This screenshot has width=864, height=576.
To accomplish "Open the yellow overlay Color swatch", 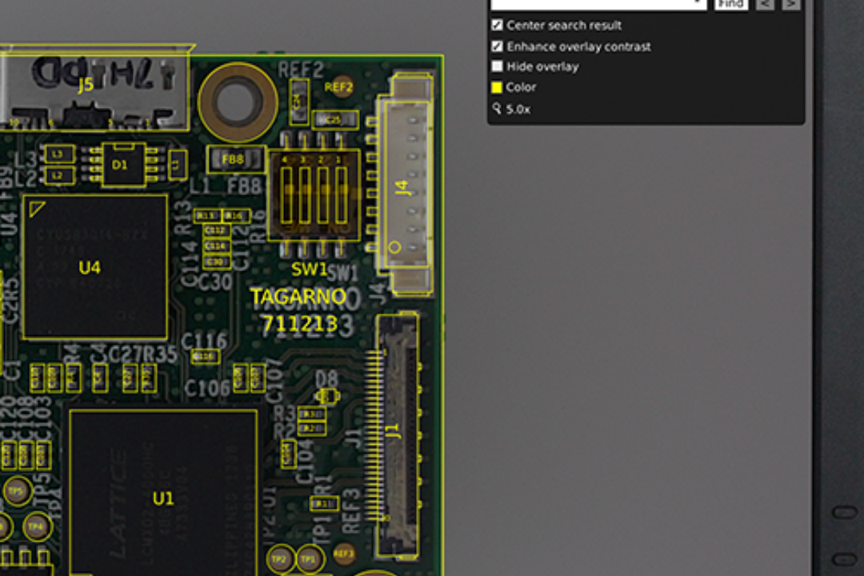I will [498, 87].
